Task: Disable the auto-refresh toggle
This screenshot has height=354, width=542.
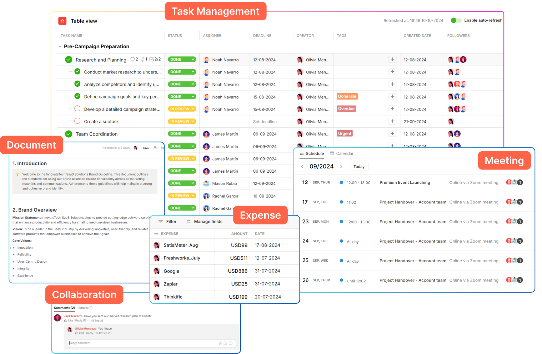Action: tap(456, 20)
